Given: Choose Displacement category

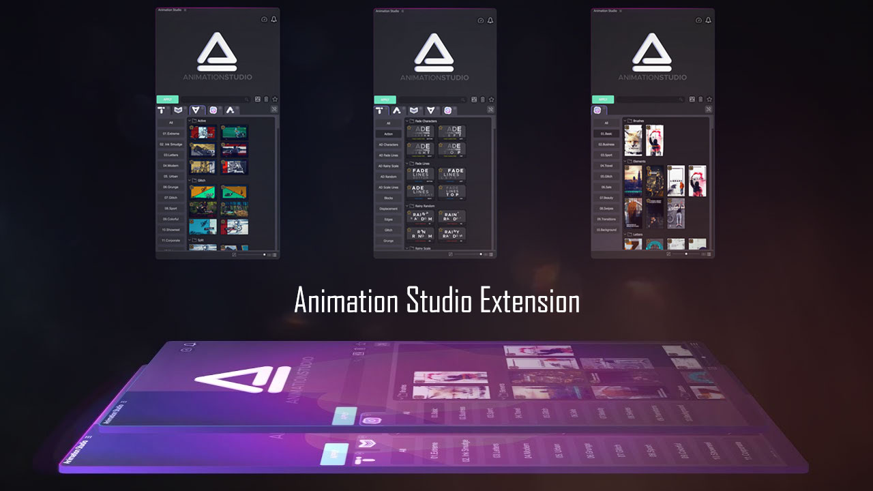Looking at the screenshot, I should click(x=389, y=209).
